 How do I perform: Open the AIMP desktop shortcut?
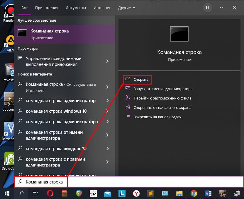tap(9, 44)
